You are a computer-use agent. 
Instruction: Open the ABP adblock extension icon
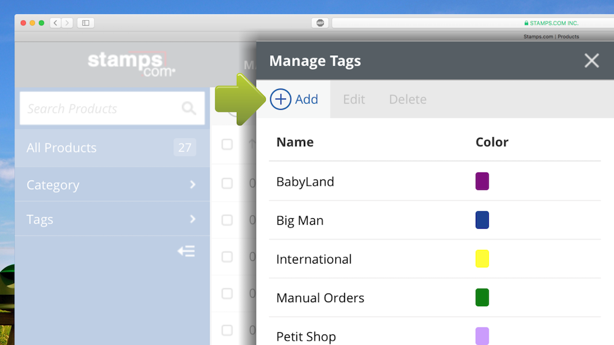320,23
